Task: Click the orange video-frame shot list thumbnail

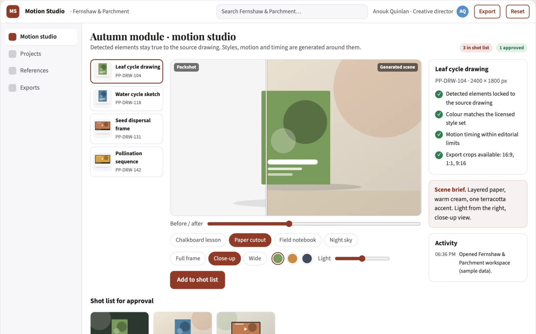Action: click(x=246, y=323)
